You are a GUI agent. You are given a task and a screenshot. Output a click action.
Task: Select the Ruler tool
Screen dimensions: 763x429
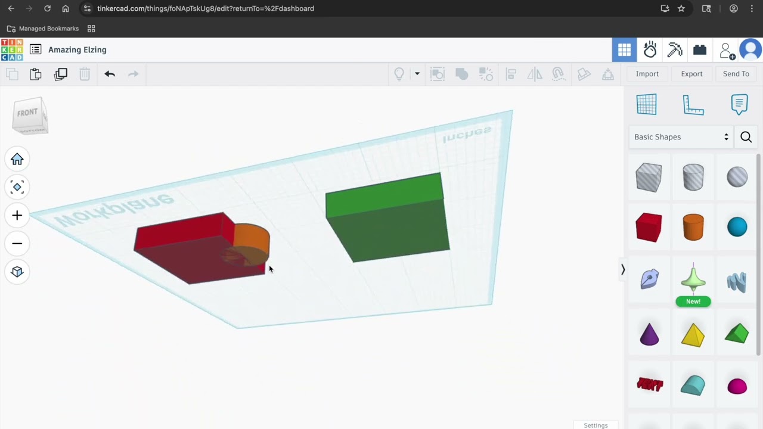coord(693,105)
